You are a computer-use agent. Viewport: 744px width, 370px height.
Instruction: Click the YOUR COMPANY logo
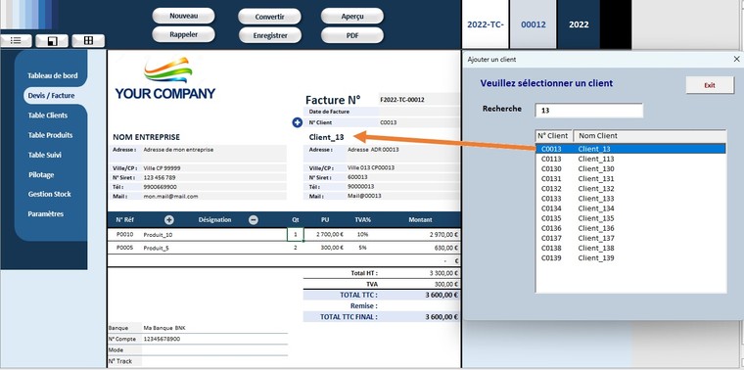tap(165, 78)
